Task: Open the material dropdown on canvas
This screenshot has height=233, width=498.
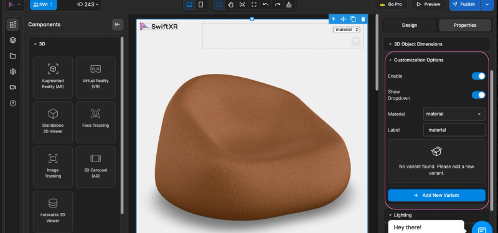Action: [346, 29]
